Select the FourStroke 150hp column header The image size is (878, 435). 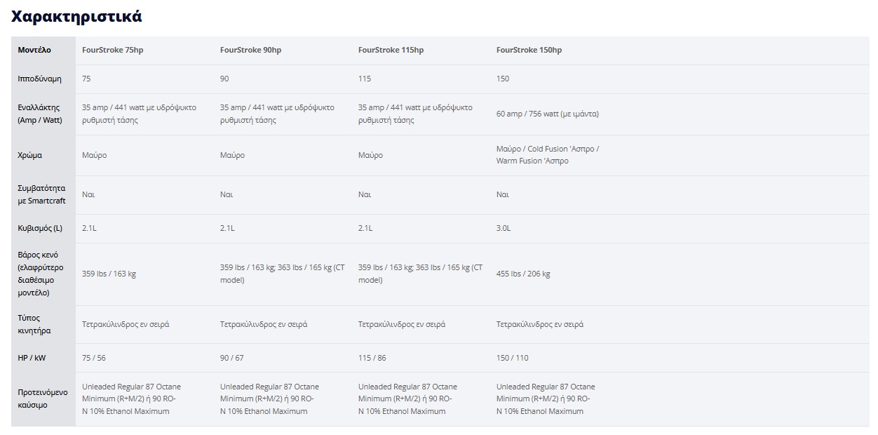(529, 51)
